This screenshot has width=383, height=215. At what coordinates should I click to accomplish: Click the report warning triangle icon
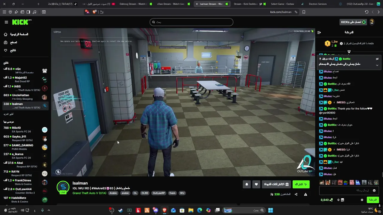(x=306, y=194)
